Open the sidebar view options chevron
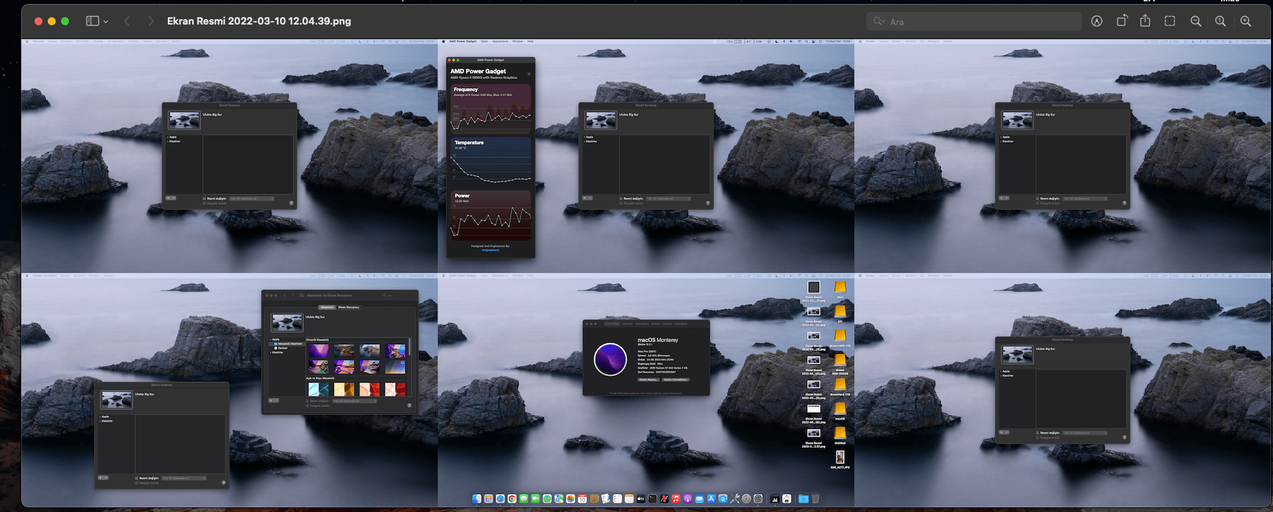1273x512 pixels. (106, 22)
